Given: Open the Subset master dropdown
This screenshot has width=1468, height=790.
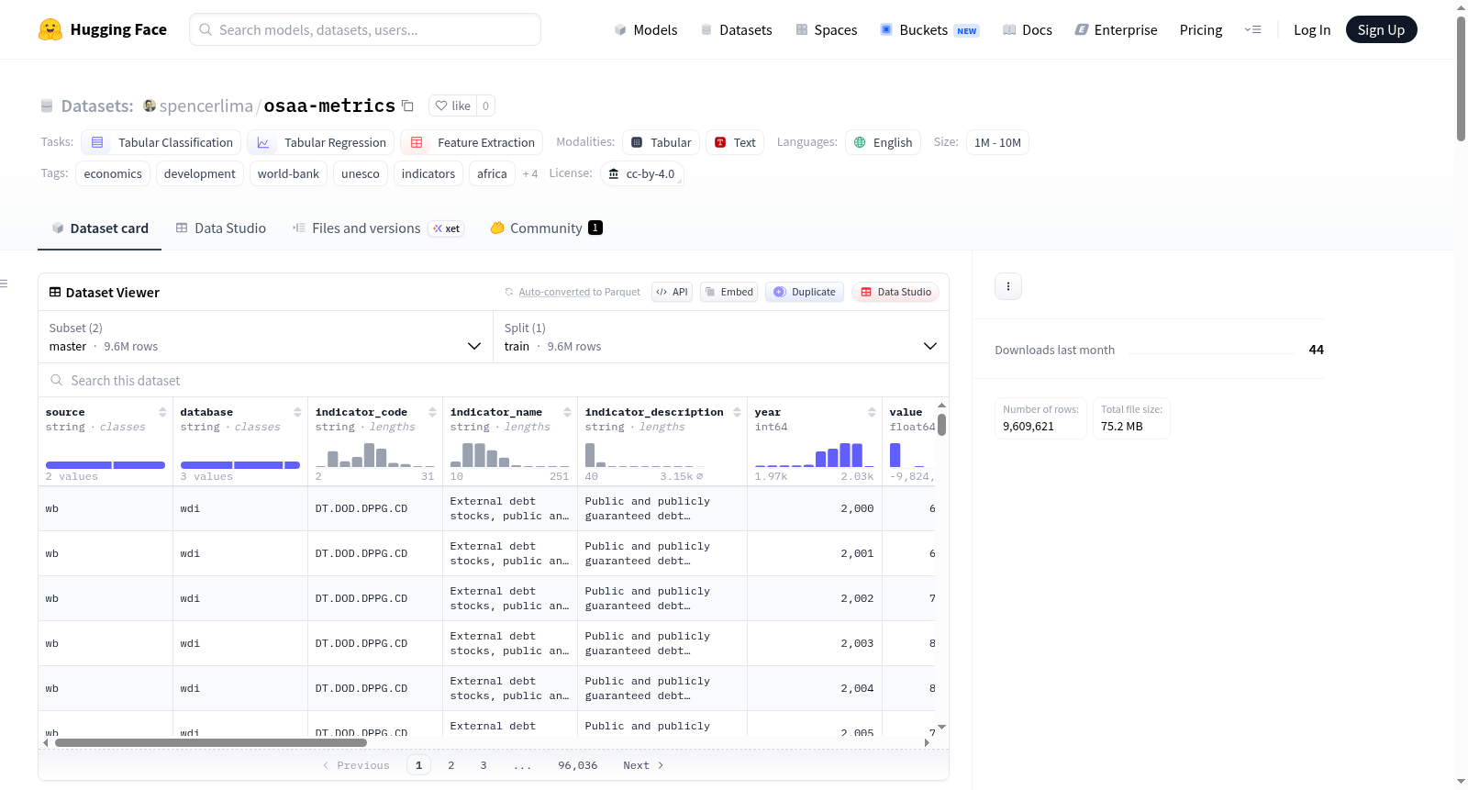Looking at the screenshot, I should pyautogui.click(x=266, y=337).
